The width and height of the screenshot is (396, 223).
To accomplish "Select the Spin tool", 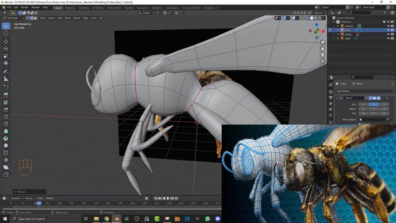I will tap(6, 138).
